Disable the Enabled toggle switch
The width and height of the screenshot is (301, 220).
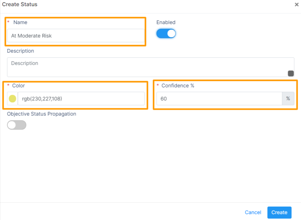click(166, 33)
